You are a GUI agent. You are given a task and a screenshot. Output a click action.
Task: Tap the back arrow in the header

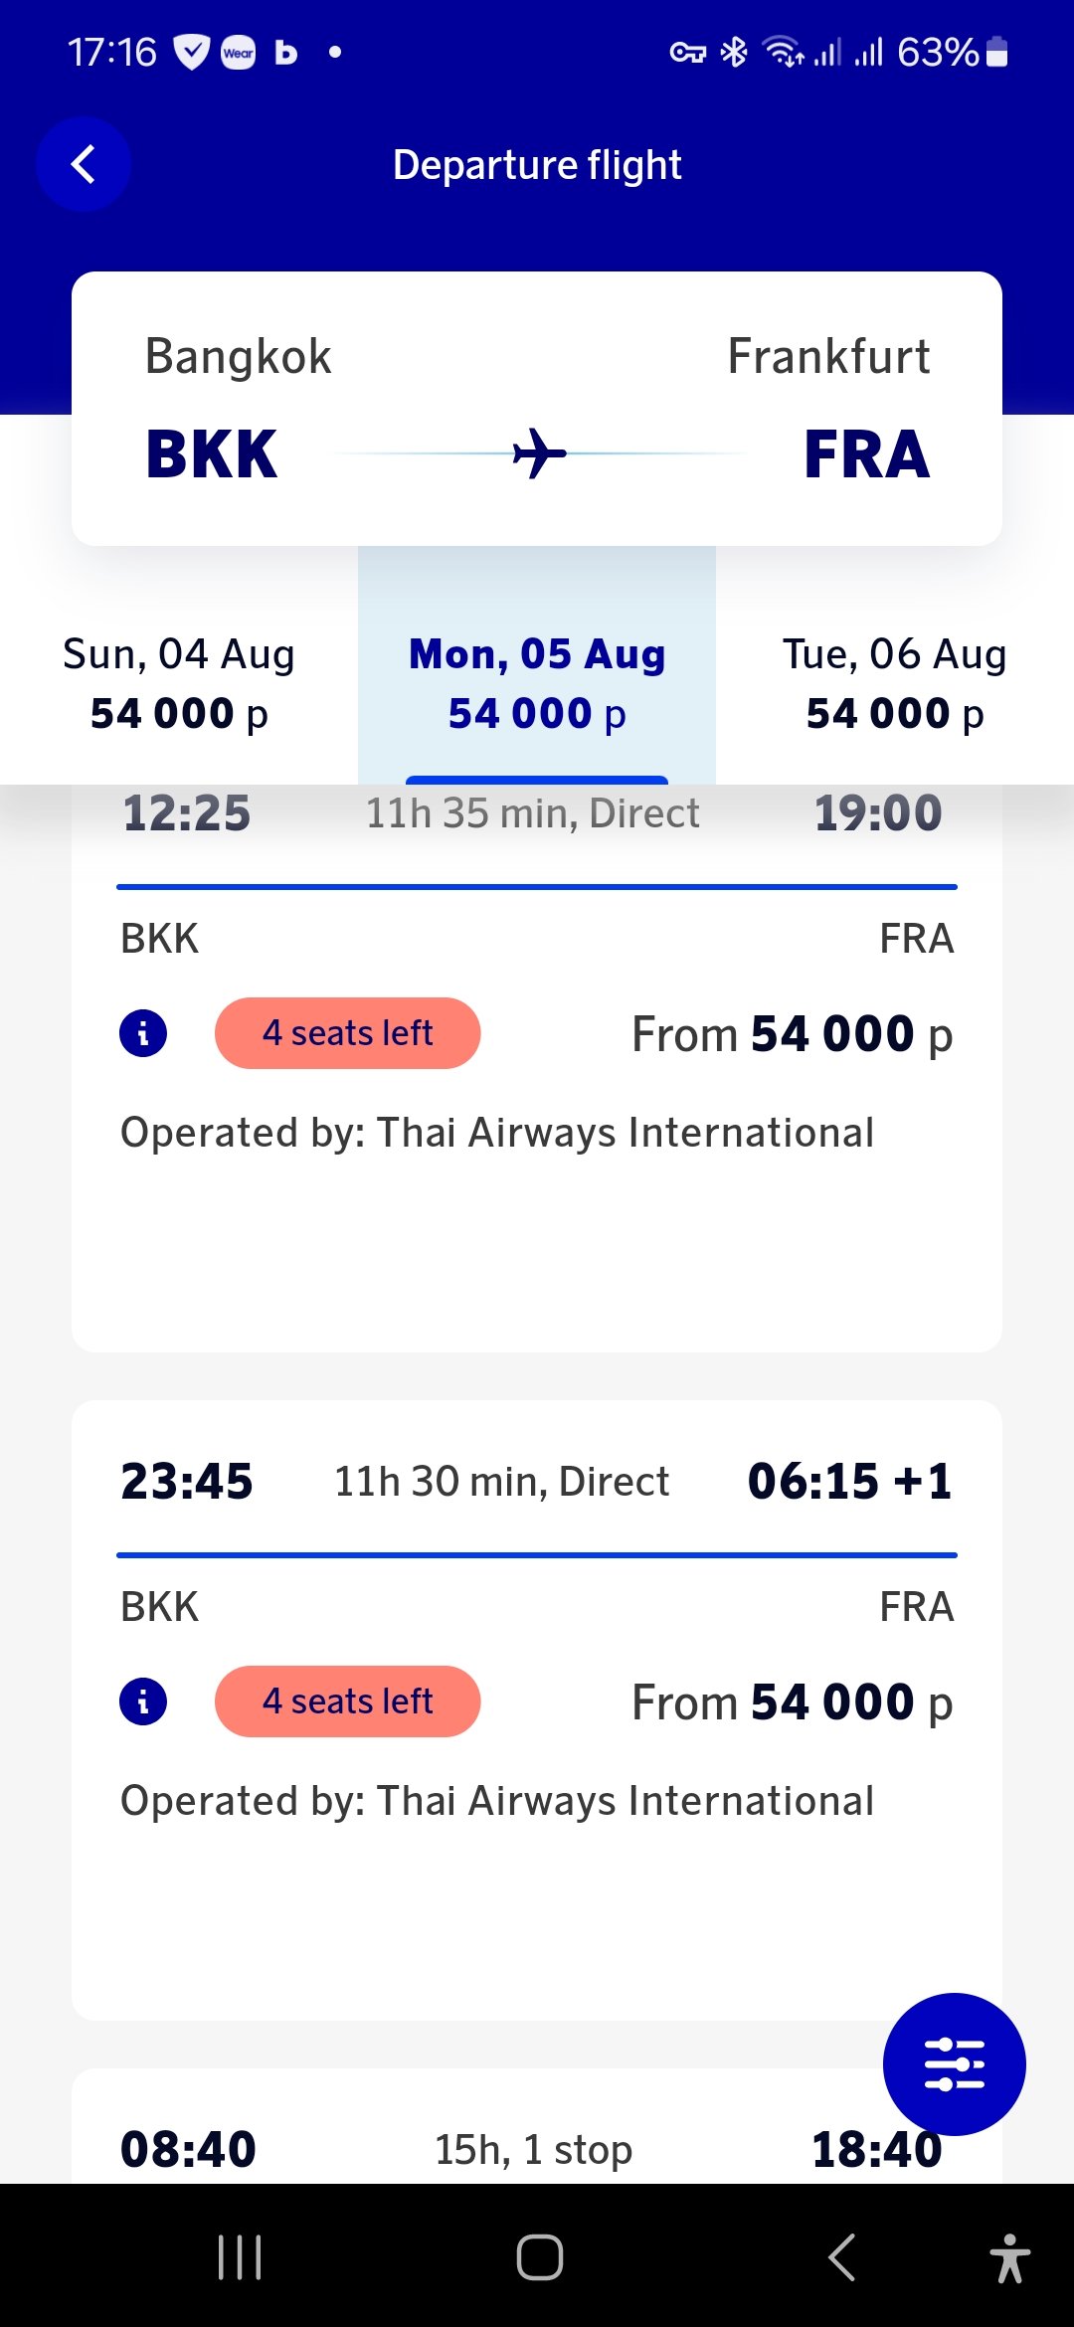click(x=84, y=164)
